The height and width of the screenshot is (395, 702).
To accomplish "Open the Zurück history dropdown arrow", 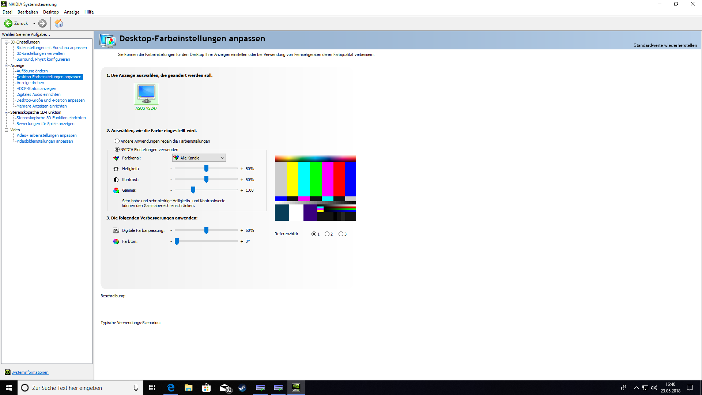I will pos(34,23).
